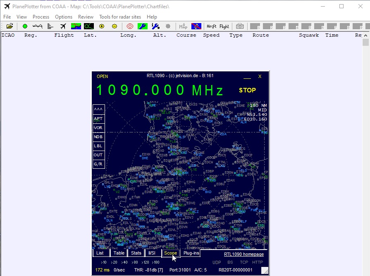Set scope range to >40
This screenshot has height=276, width=370.
point(124,262)
